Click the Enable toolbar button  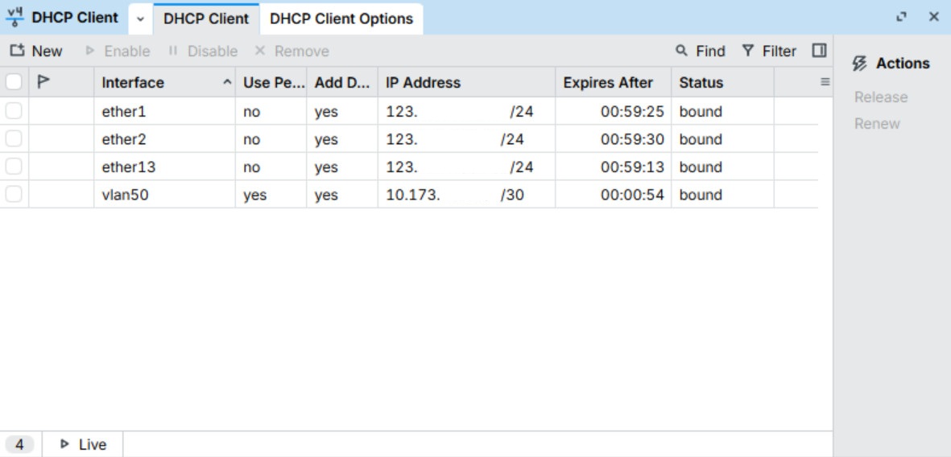118,51
